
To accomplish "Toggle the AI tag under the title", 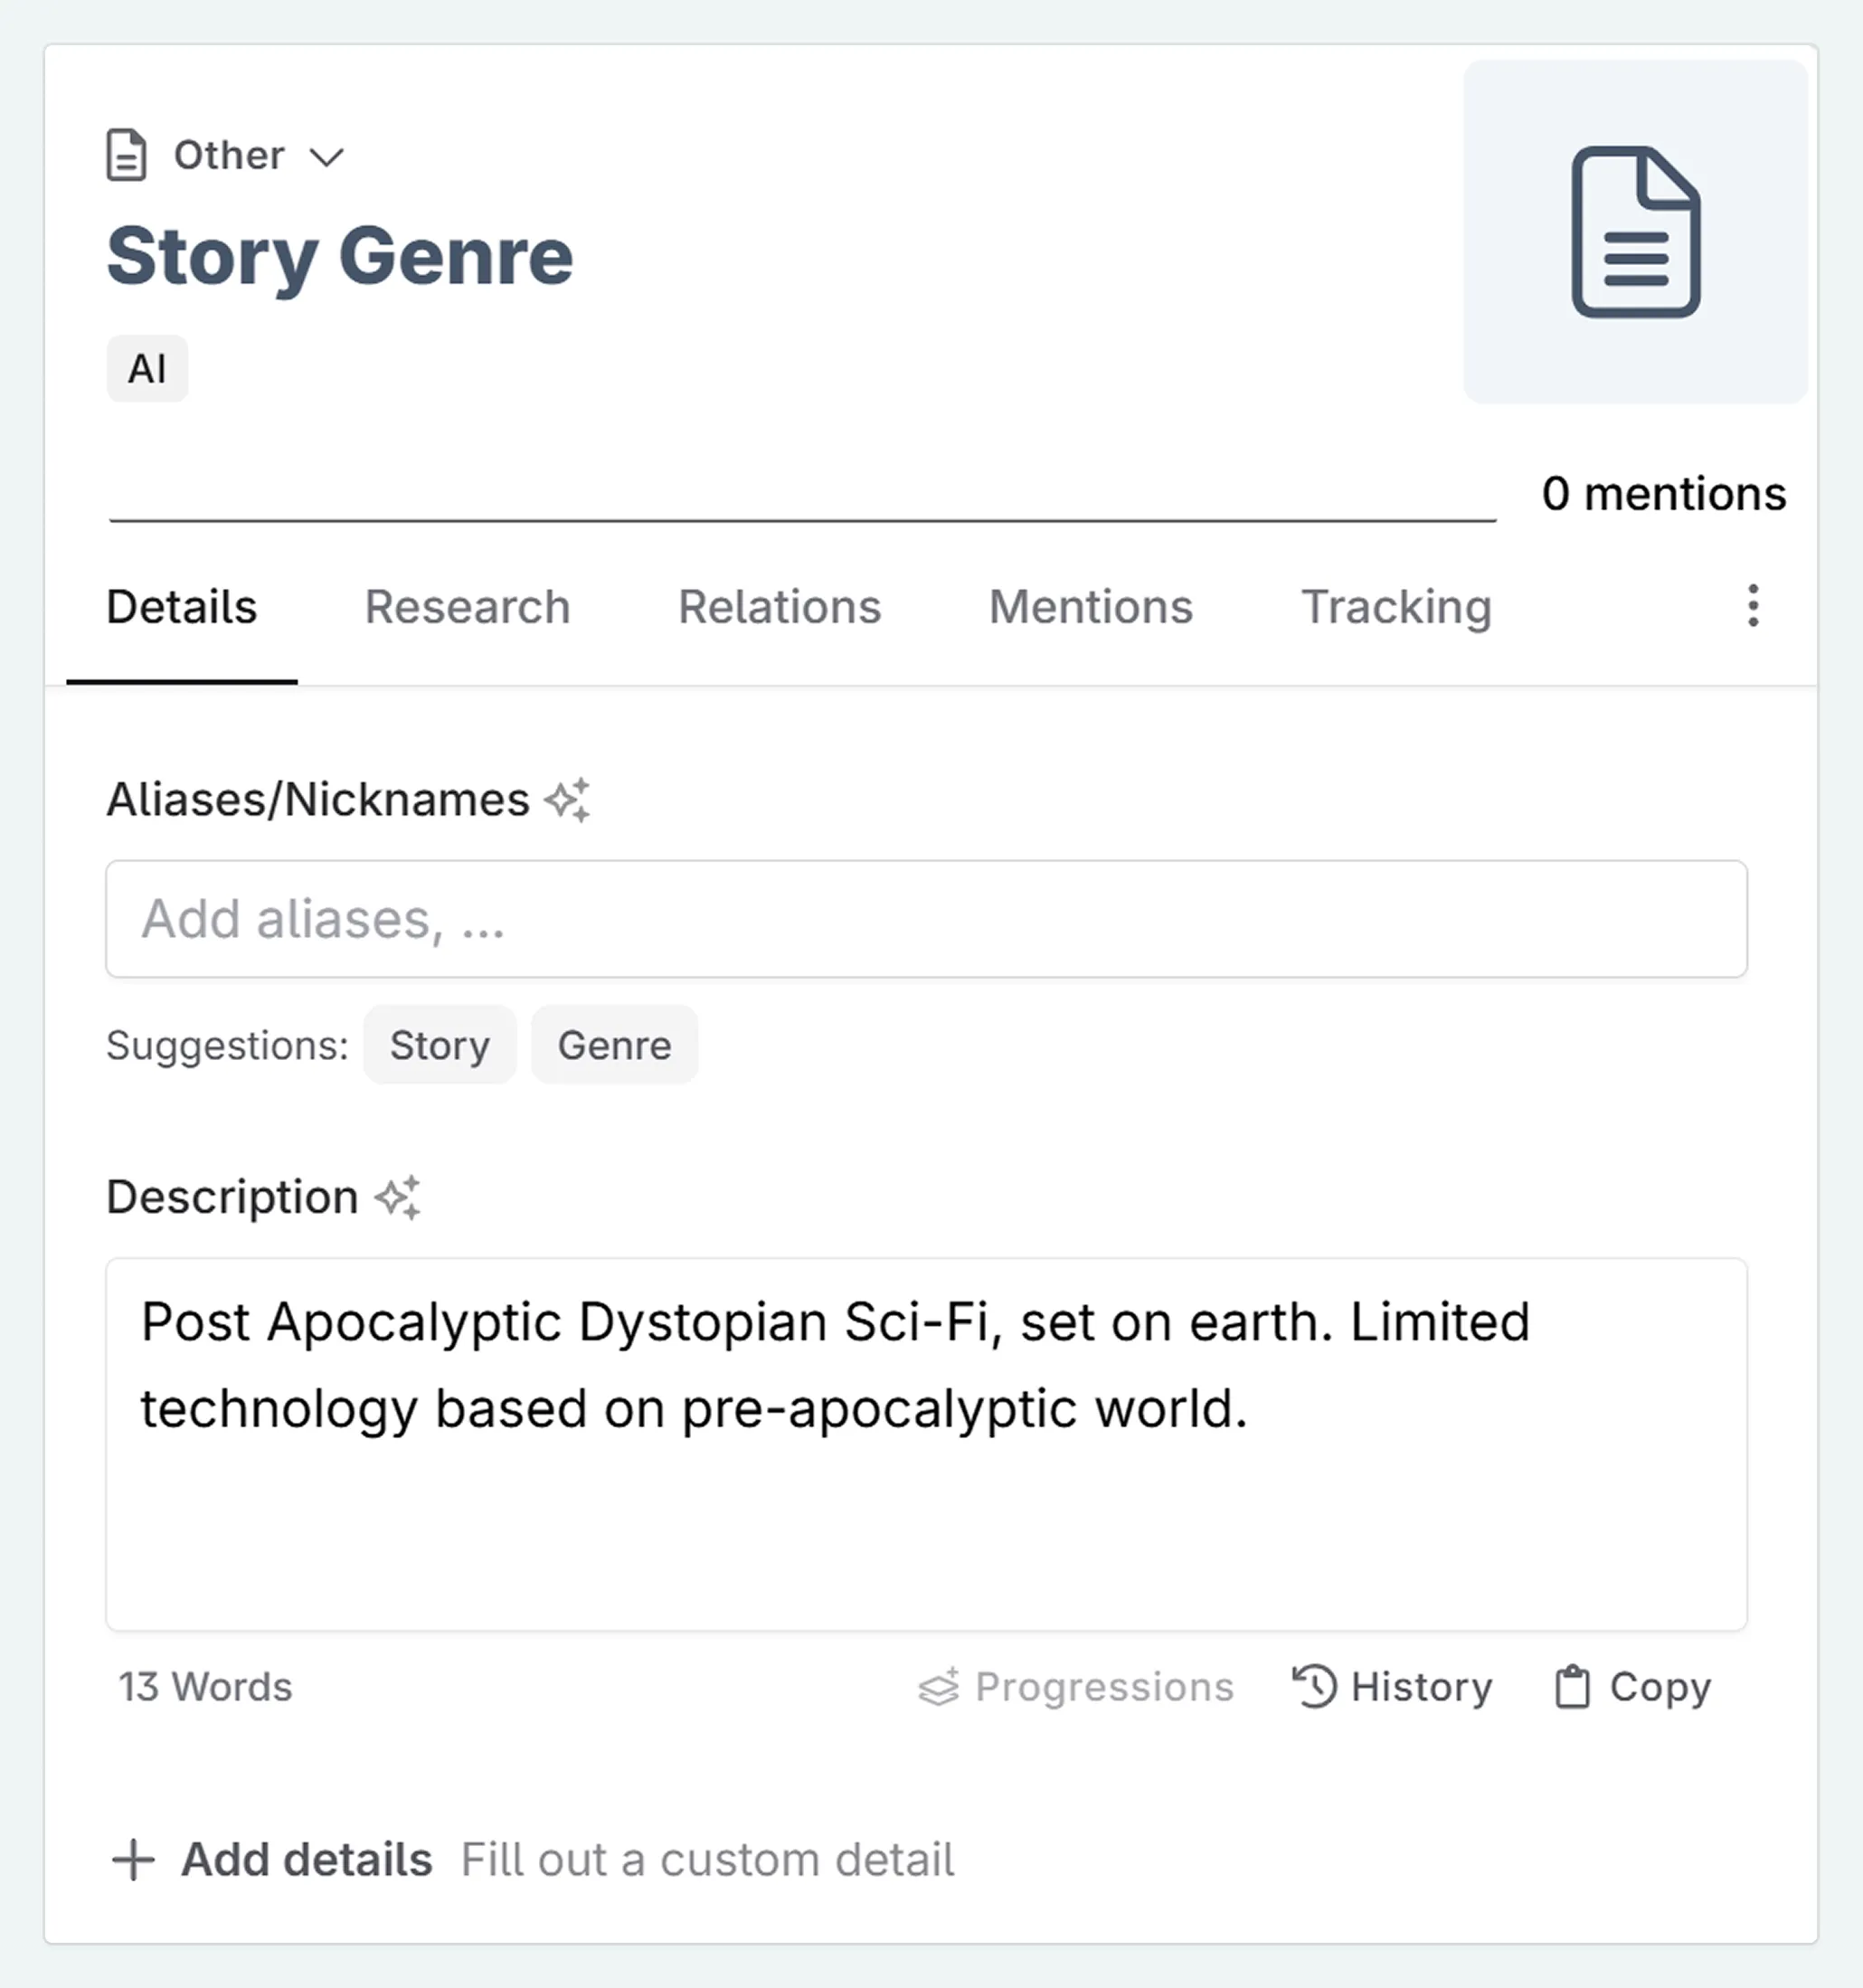I will [147, 368].
